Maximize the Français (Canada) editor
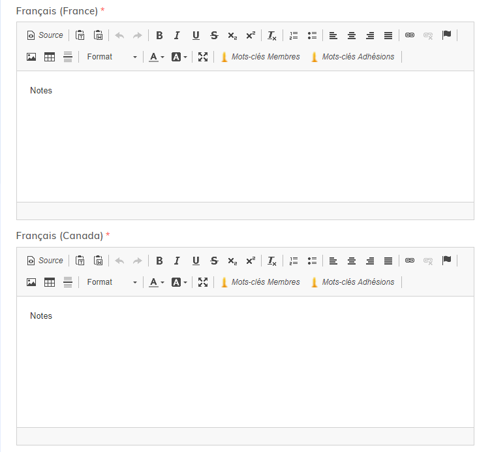Image resolution: width=492 pixels, height=452 pixels. [x=203, y=282]
